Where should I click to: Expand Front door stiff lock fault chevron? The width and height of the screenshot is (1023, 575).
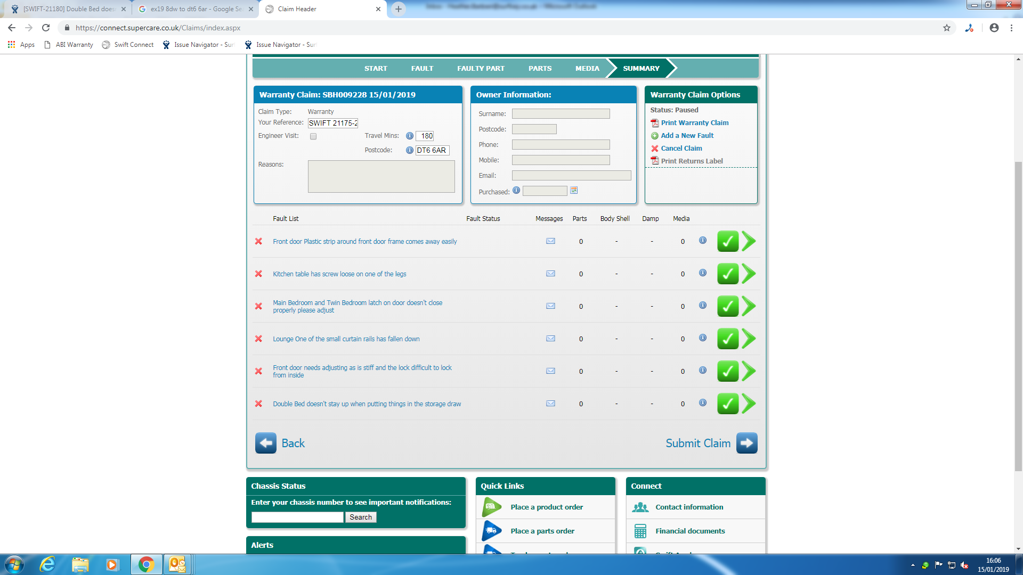pyautogui.click(x=749, y=371)
